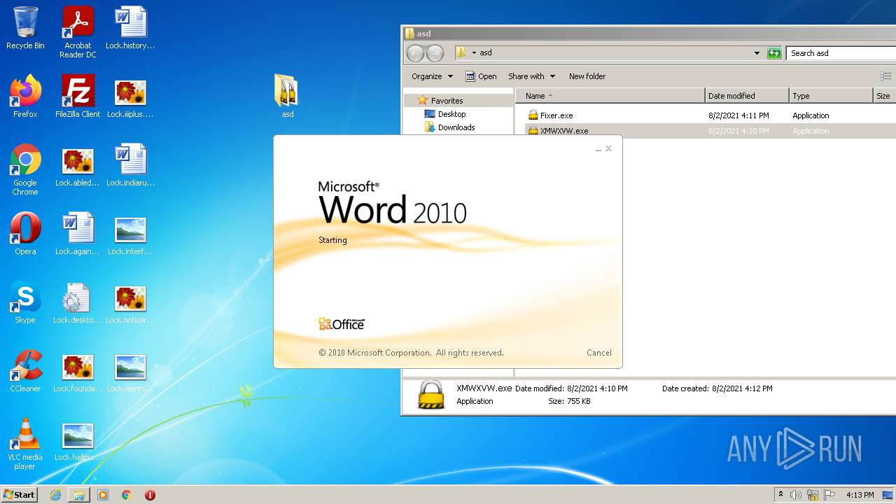Open the Opera browser desktop shortcut

pos(25,234)
